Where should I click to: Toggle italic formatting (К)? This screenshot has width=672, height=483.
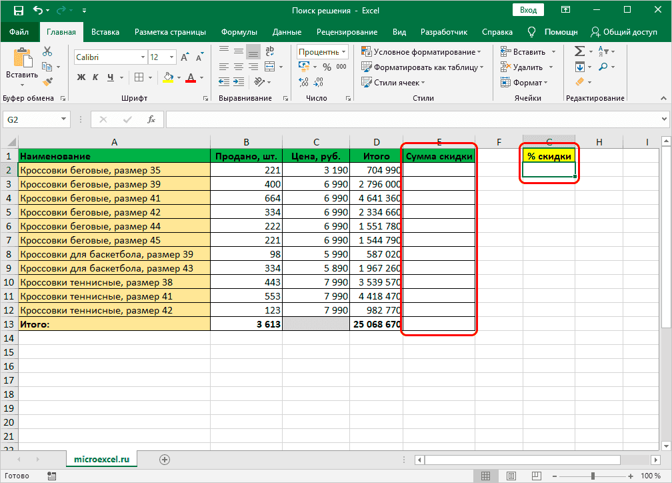pyautogui.click(x=97, y=77)
